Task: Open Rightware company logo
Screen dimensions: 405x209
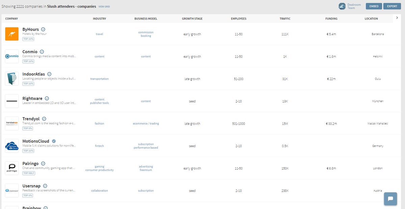Action: click(x=12, y=101)
